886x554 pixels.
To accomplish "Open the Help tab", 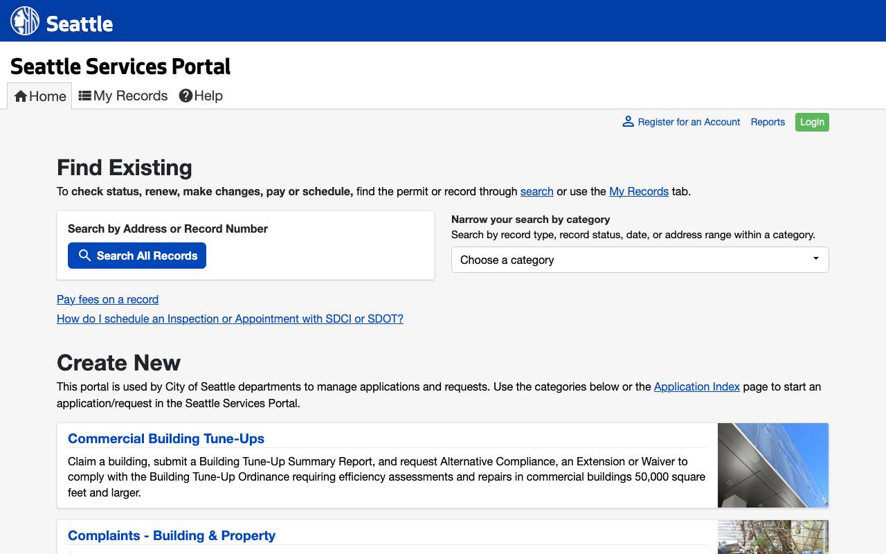I will pyautogui.click(x=201, y=96).
